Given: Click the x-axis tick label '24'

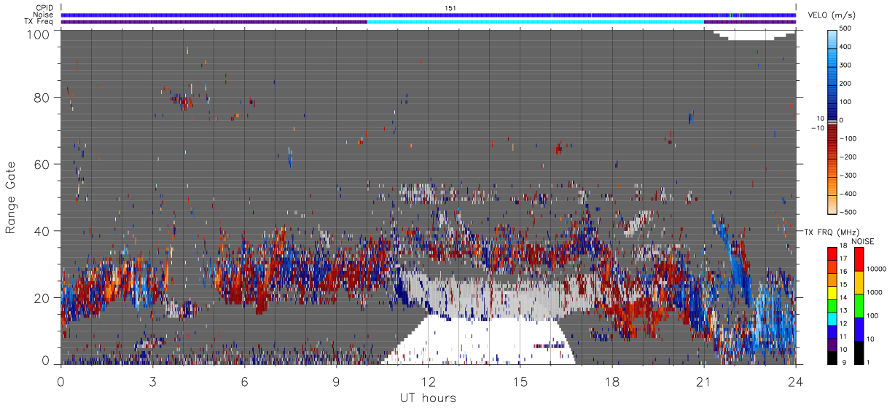Looking at the screenshot, I should [x=795, y=381].
